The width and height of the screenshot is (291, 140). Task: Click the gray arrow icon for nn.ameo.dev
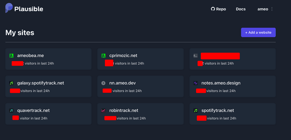coord(103,83)
